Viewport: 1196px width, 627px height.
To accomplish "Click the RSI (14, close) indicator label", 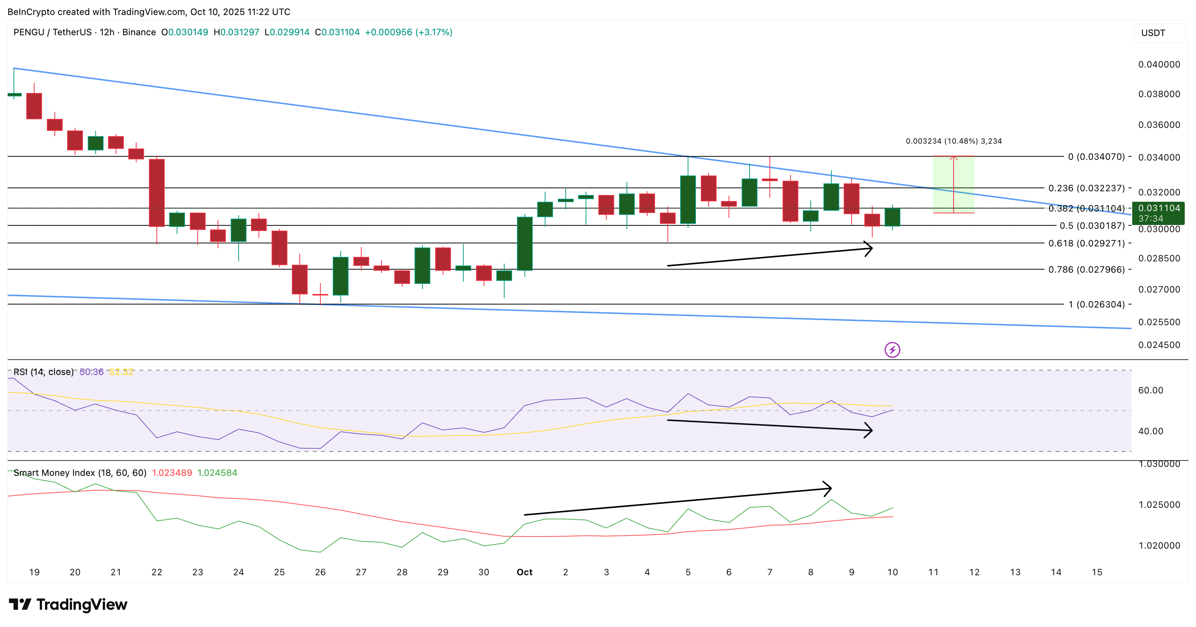I will [x=43, y=372].
